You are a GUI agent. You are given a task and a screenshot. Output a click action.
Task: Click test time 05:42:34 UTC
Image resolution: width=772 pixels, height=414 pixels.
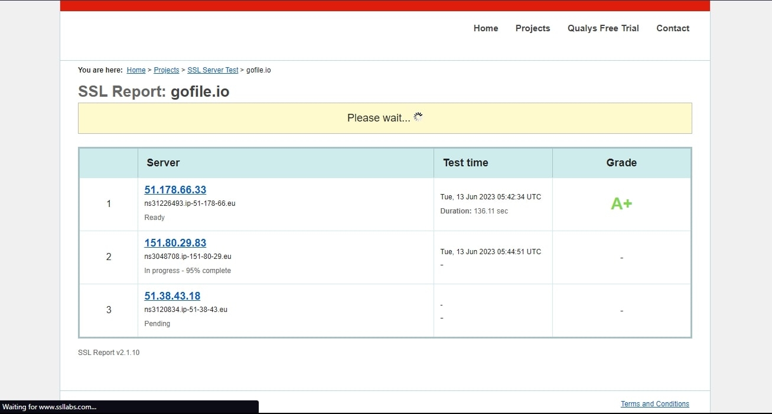[491, 197]
